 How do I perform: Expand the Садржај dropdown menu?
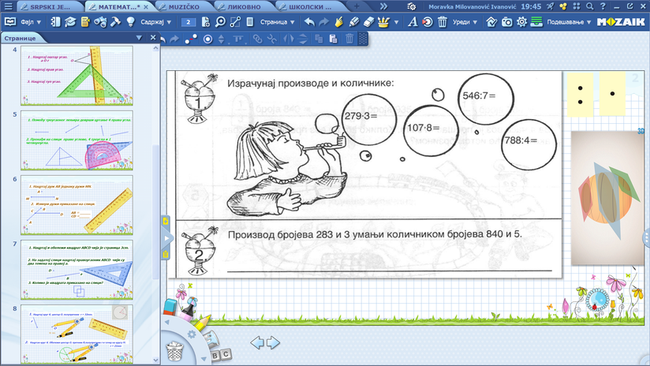156,22
